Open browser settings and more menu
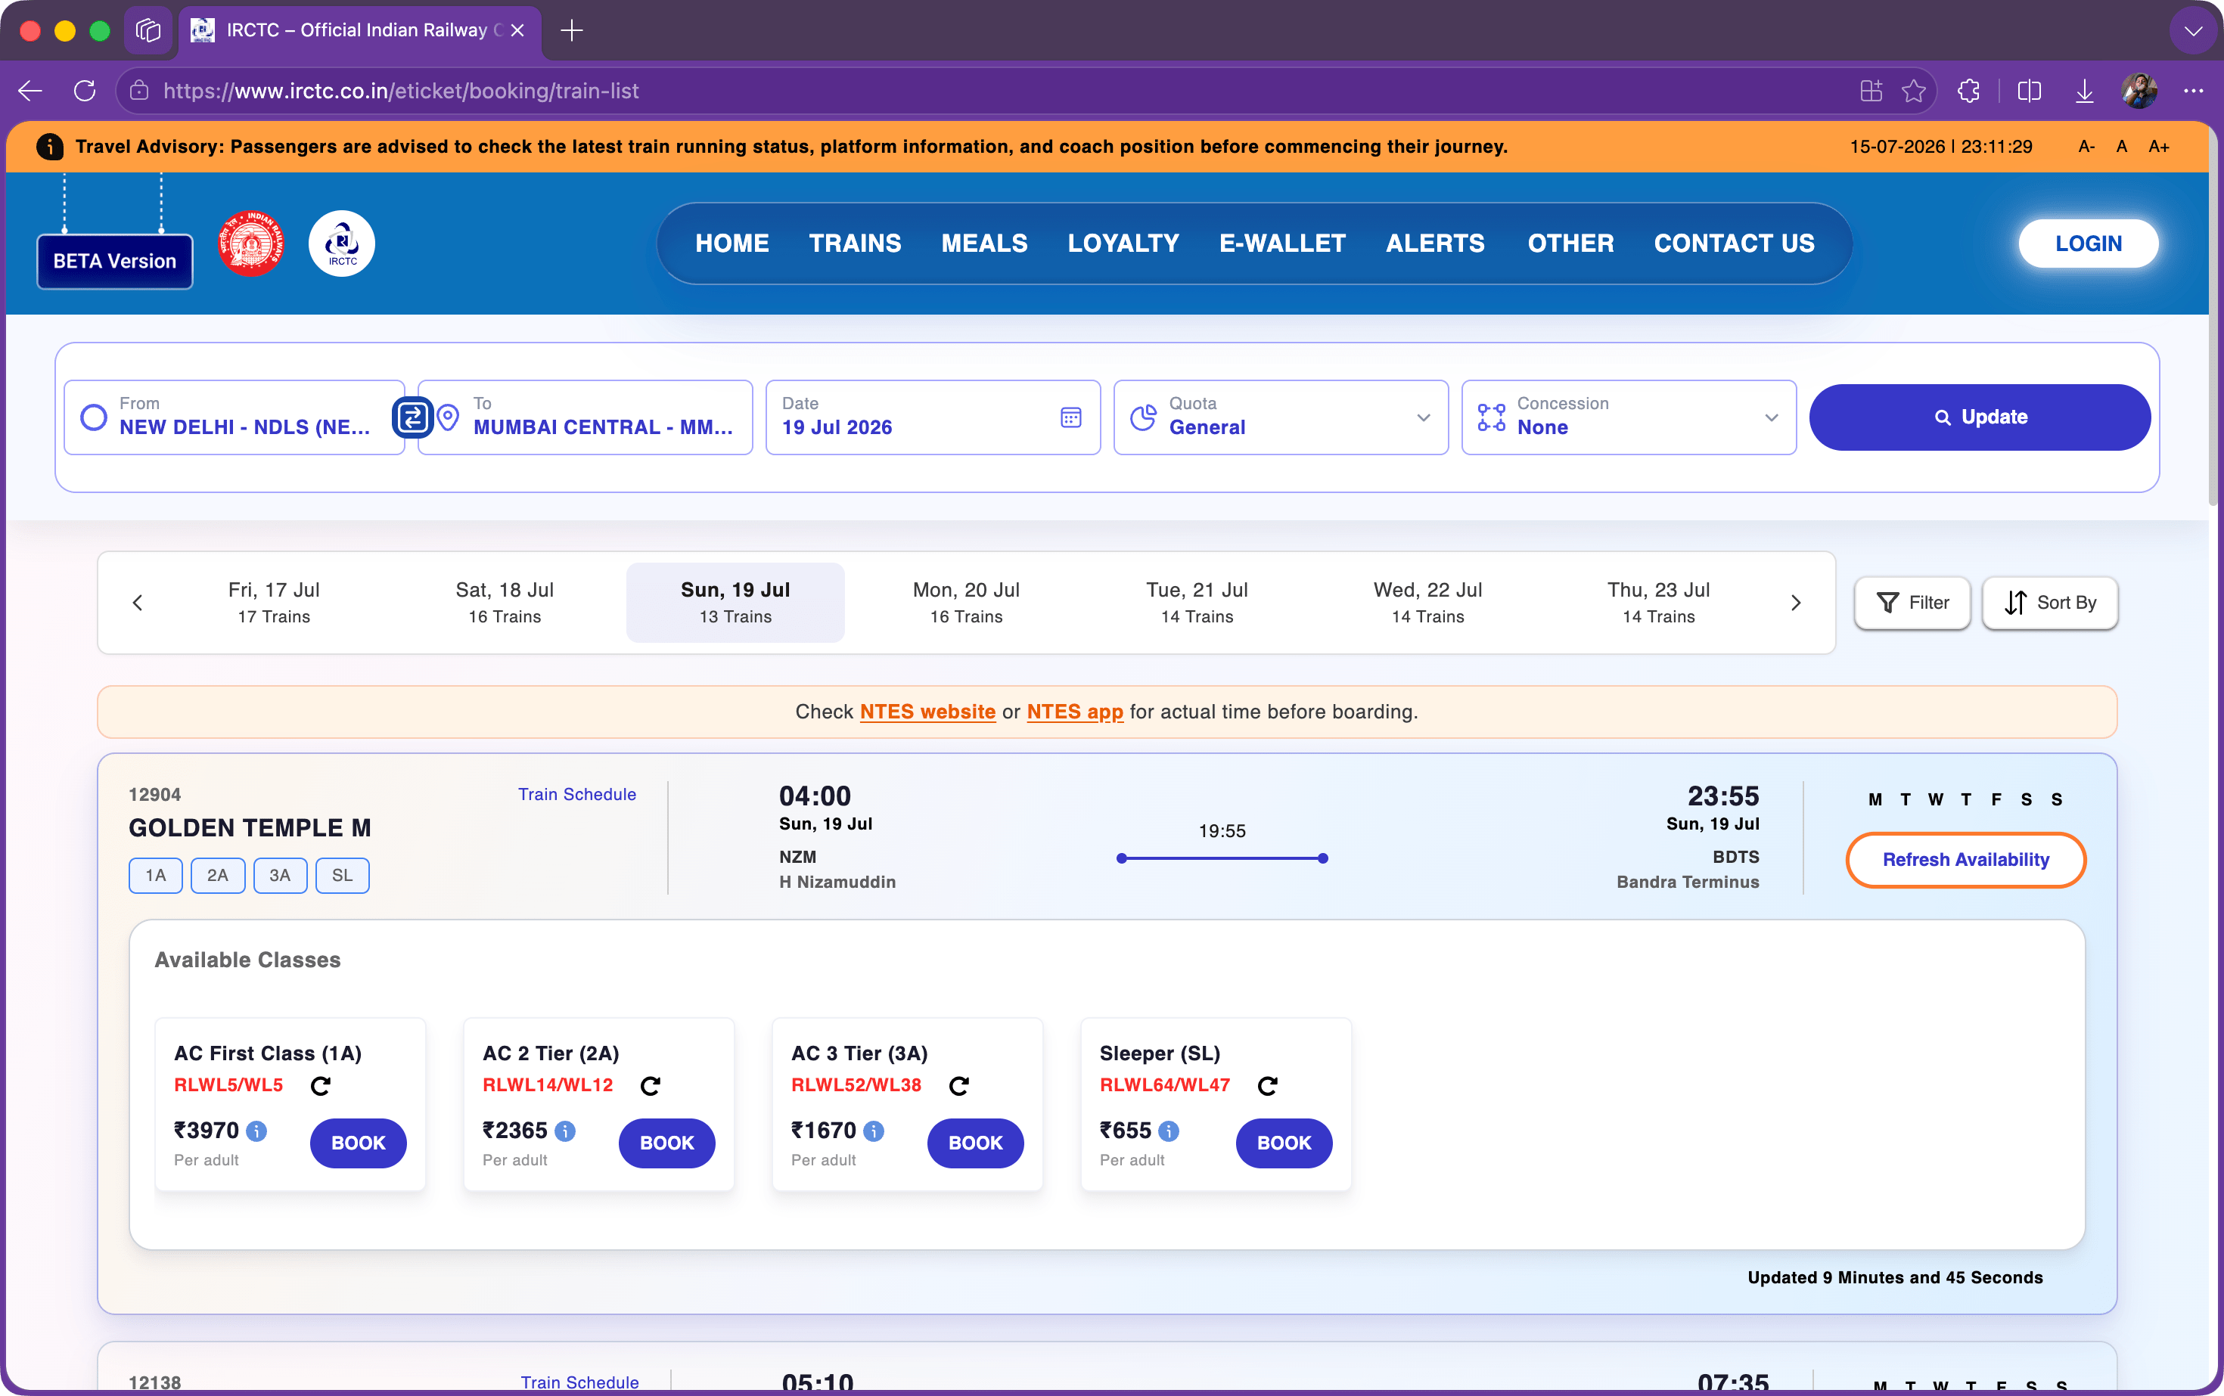This screenshot has width=2224, height=1396. tap(2194, 91)
